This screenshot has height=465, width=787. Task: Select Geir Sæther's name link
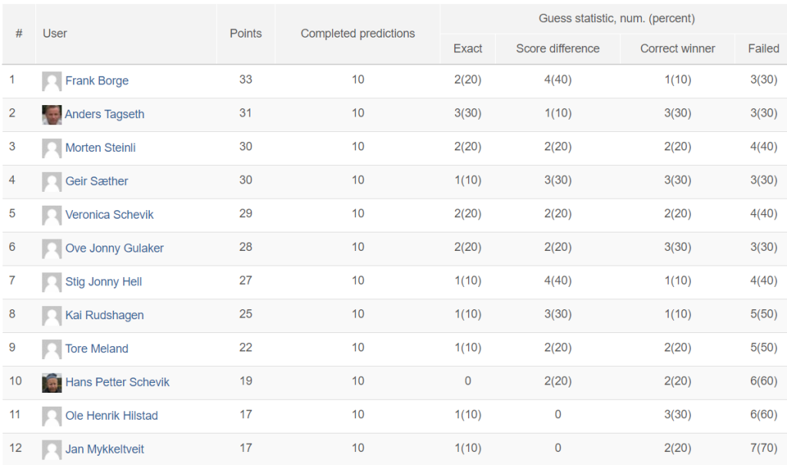(96, 181)
